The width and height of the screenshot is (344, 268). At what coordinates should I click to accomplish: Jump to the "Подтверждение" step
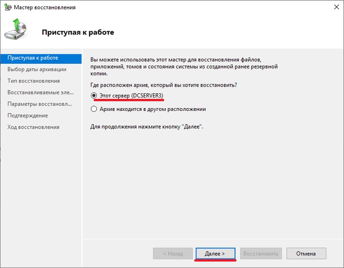tap(28, 116)
